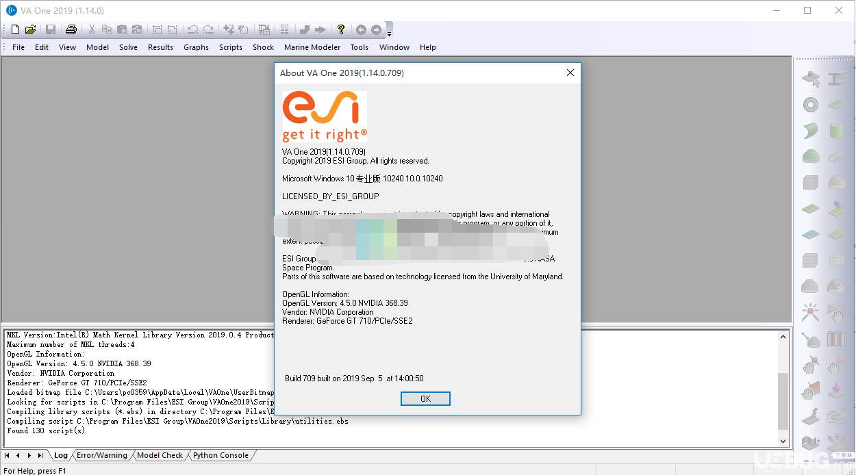Click the Save floppy disk icon
The height and width of the screenshot is (475, 856).
(x=51, y=29)
